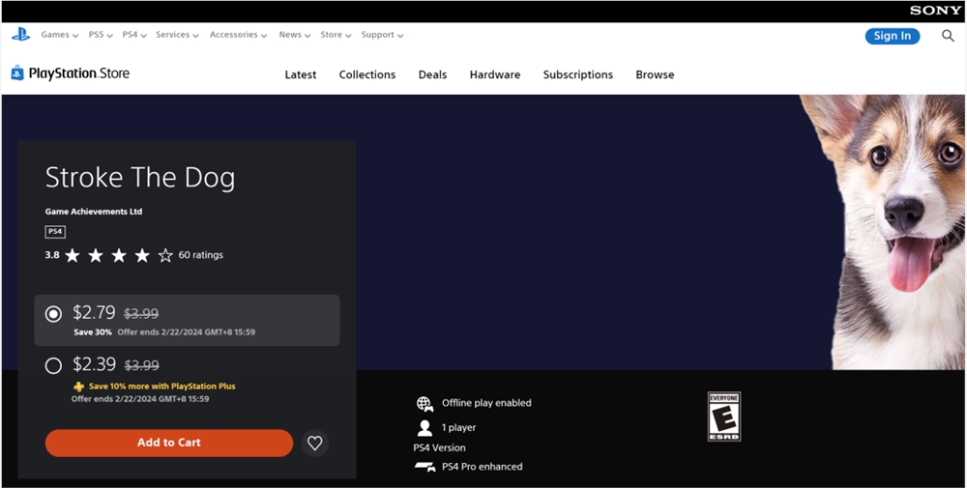Click the PlayStation logo icon
The image size is (967, 488).
pos(20,35)
